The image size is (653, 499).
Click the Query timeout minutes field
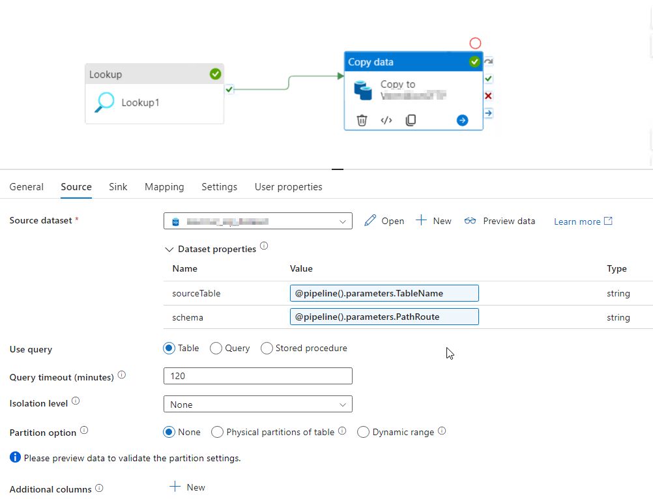258,376
